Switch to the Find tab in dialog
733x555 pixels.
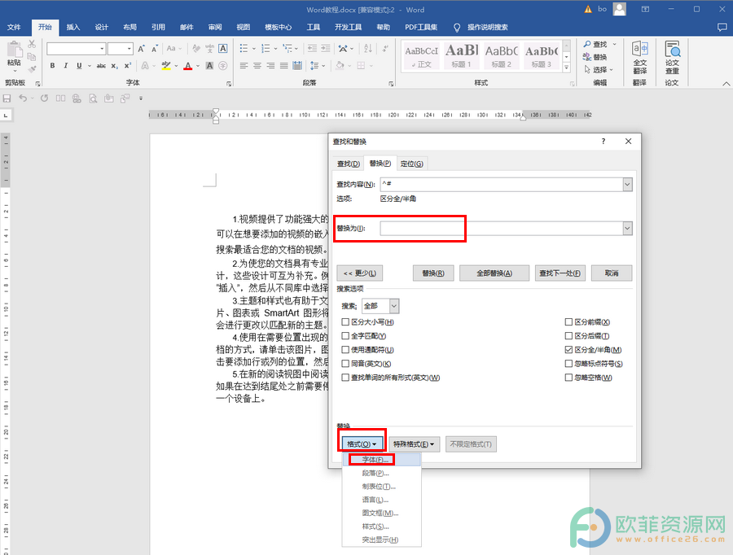(349, 164)
